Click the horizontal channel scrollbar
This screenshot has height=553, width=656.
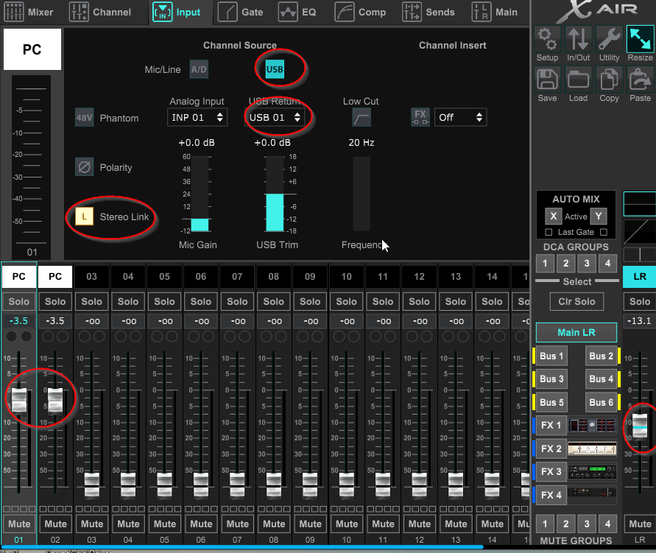pyautogui.click(x=241, y=546)
